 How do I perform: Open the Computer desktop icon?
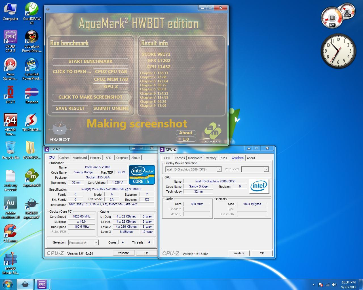(10, 12)
